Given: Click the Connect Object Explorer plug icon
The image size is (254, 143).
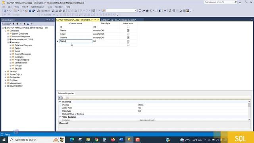Looking at the screenshot, I should (x=13, y=24).
